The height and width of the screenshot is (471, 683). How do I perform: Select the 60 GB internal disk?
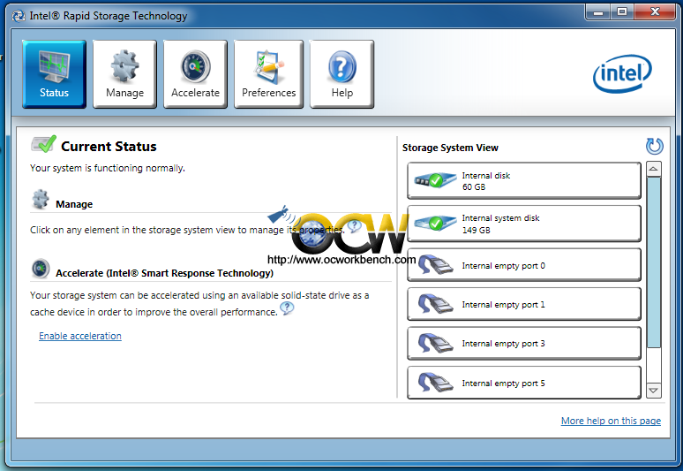(x=524, y=180)
